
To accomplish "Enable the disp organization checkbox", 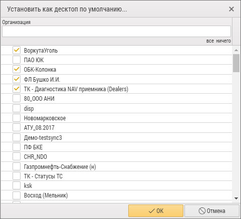I will tap(17, 108).
